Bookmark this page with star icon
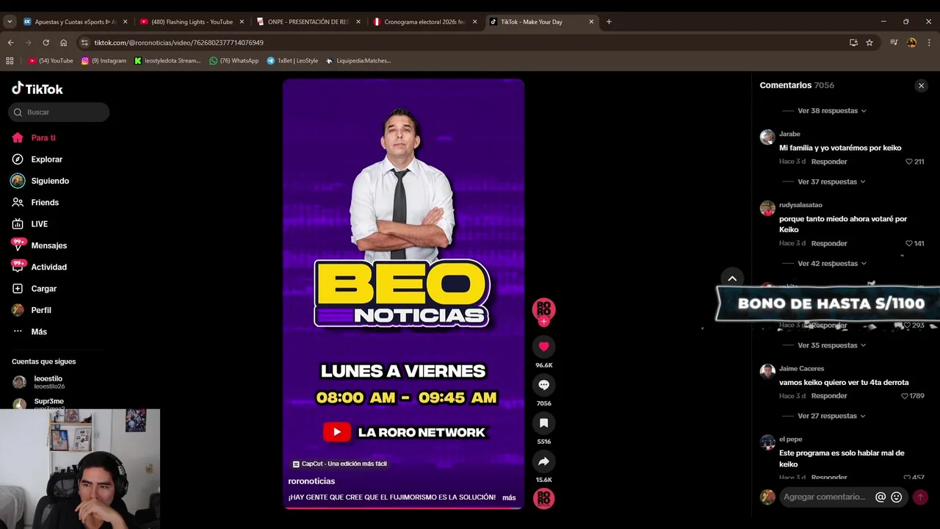The height and width of the screenshot is (529, 940). point(869,43)
